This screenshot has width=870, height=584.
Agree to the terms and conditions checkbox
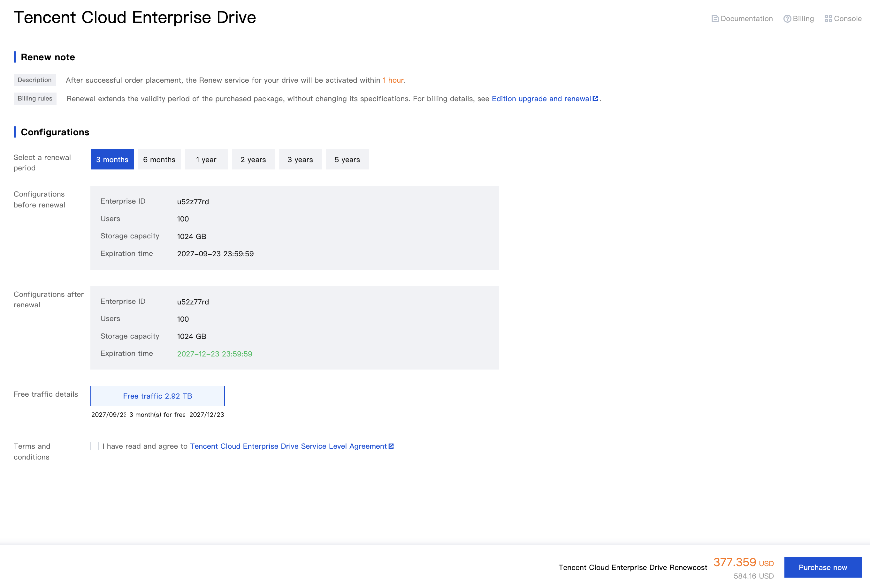pyautogui.click(x=95, y=446)
